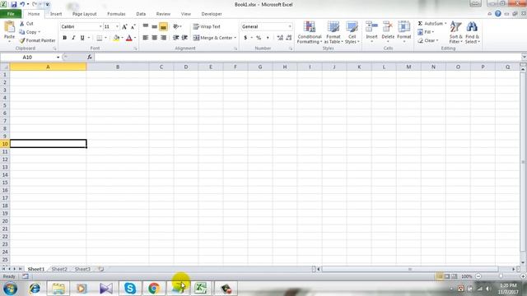Switch to the Data tab
Screen dimensions: 527x296
(x=141, y=14)
